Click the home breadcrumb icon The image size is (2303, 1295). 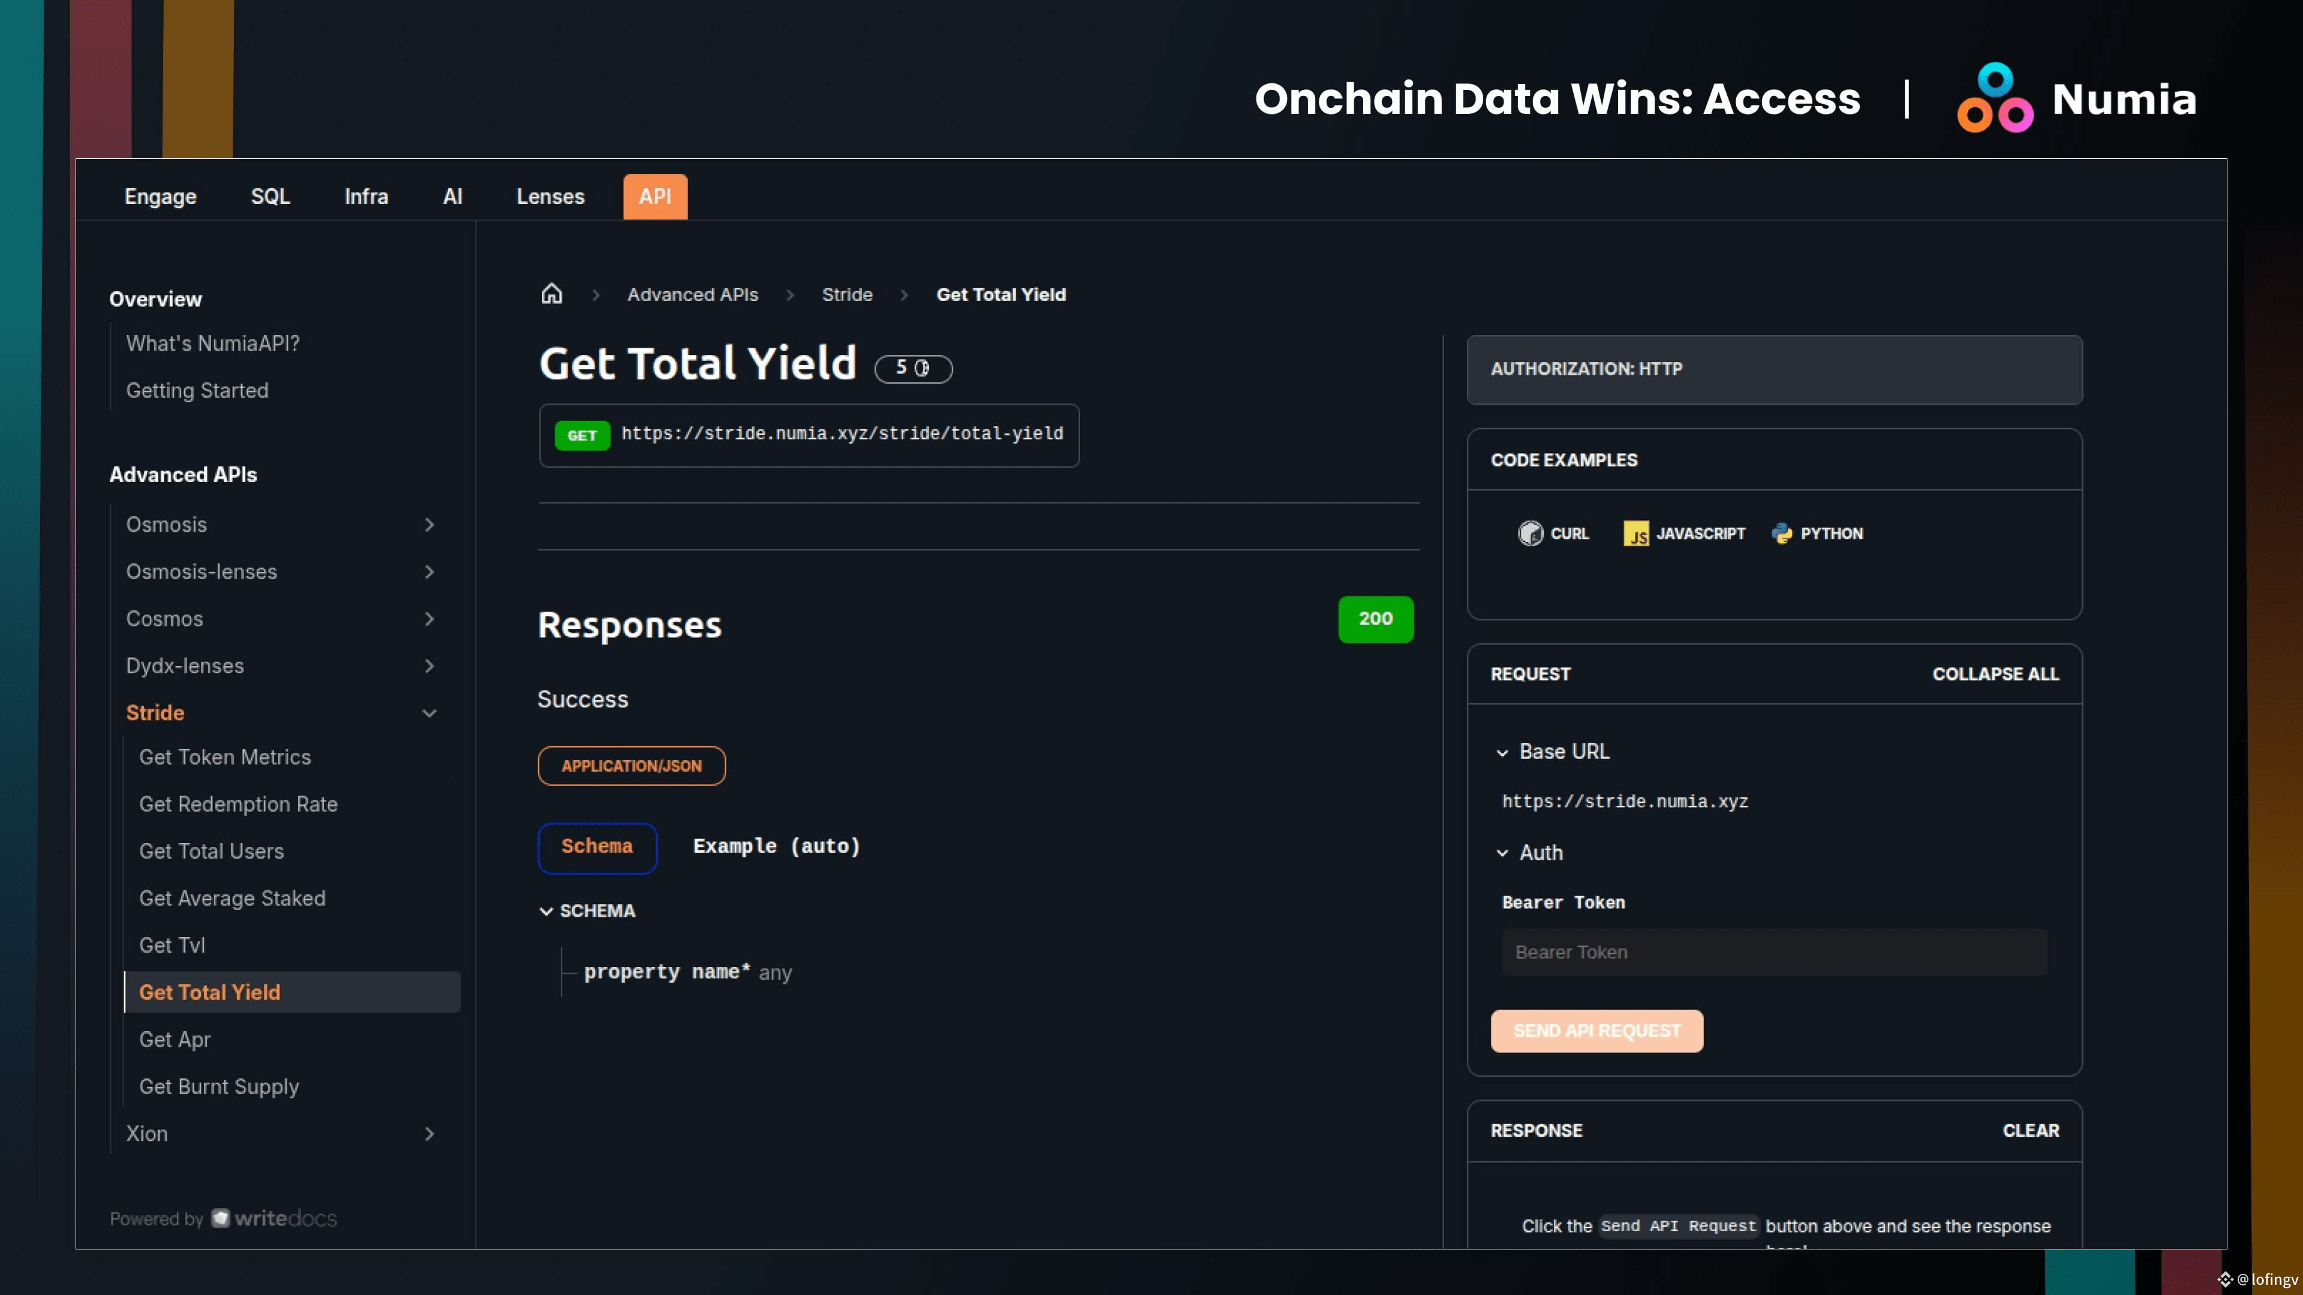552,294
